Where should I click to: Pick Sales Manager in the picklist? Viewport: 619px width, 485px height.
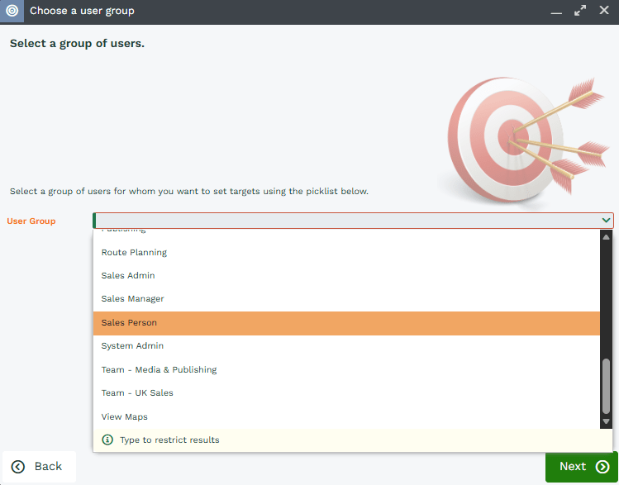pyautogui.click(x=132, y=298)
